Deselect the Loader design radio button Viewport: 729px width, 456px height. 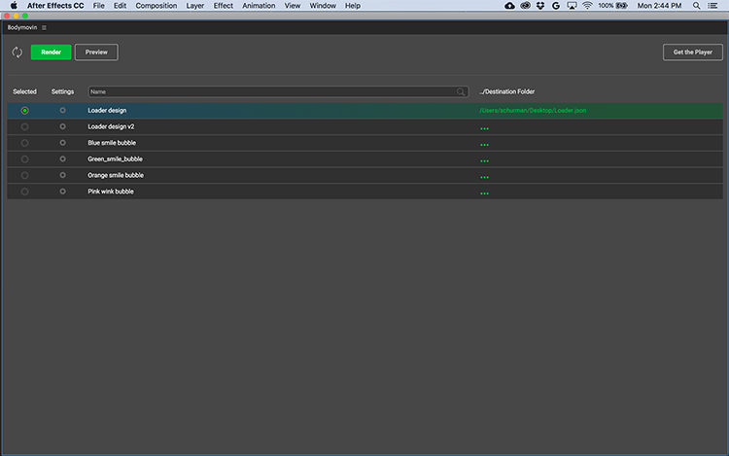[x=24, y=110]
